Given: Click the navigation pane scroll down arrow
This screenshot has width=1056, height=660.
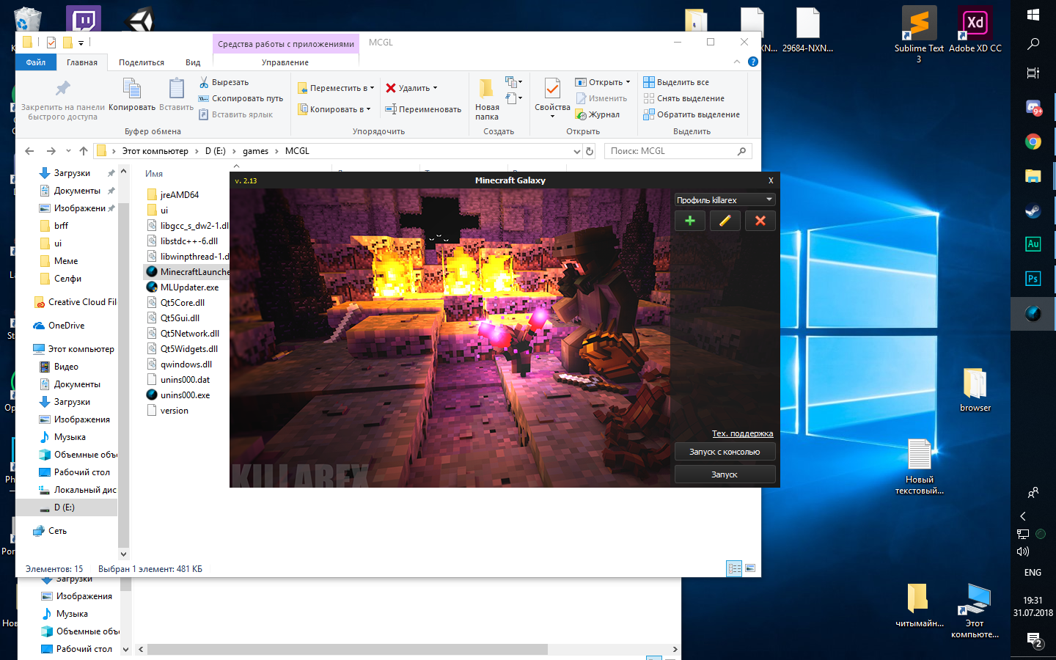Looking at the screenshot, I should click(123, 554).
